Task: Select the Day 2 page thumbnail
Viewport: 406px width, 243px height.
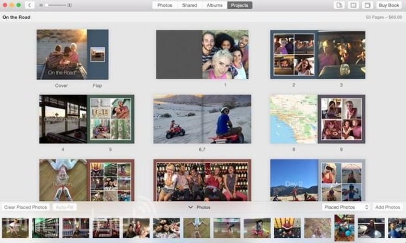Action: pyautogui.click(x=294, y=180)
